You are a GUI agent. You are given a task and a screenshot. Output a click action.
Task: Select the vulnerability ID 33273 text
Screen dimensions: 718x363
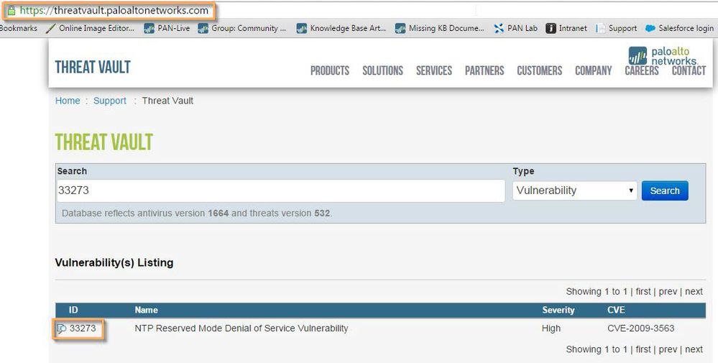pos(83,328)
